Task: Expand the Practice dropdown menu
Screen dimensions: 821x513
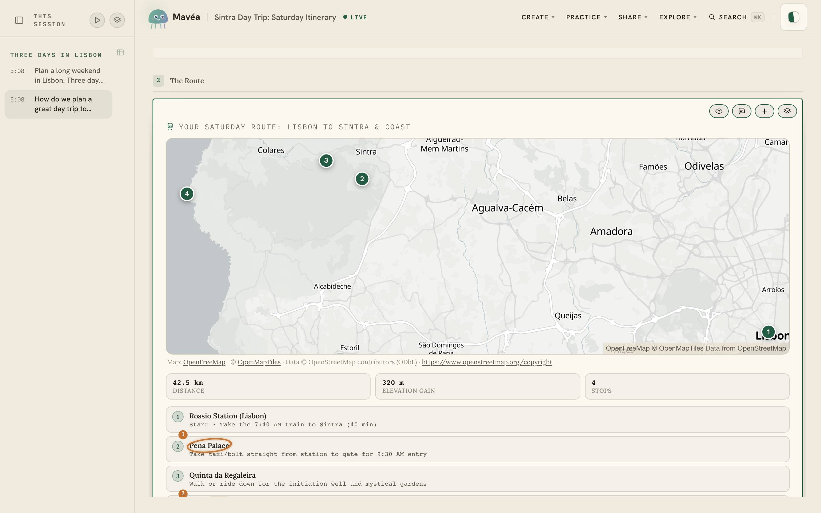Action: point(587,17)
